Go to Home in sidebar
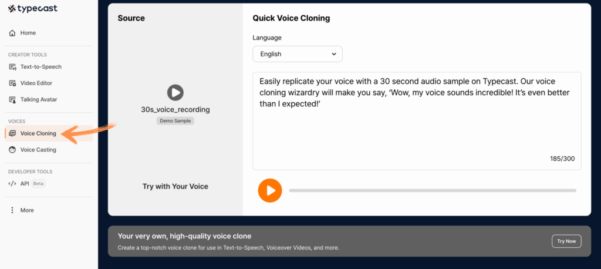Image resolution: width=601 pixels, height=269 pixels. coord(28,33)
